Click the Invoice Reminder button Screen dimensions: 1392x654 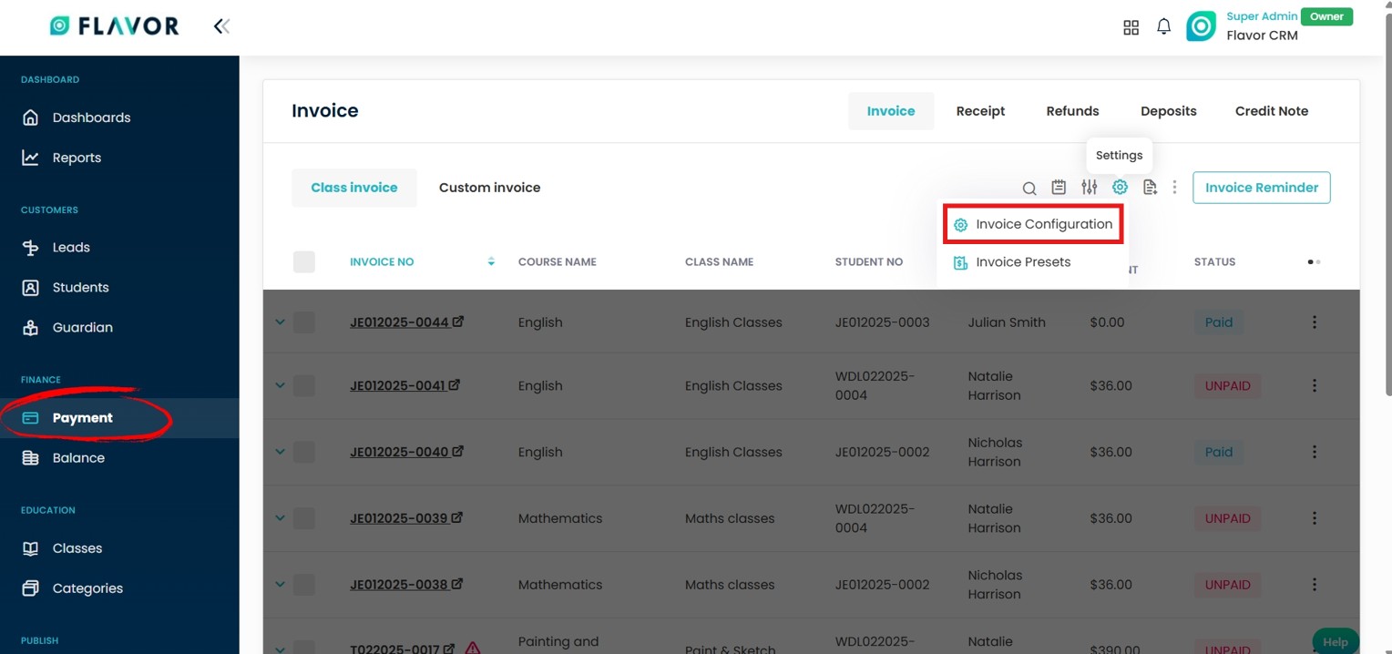[1261, 188]
